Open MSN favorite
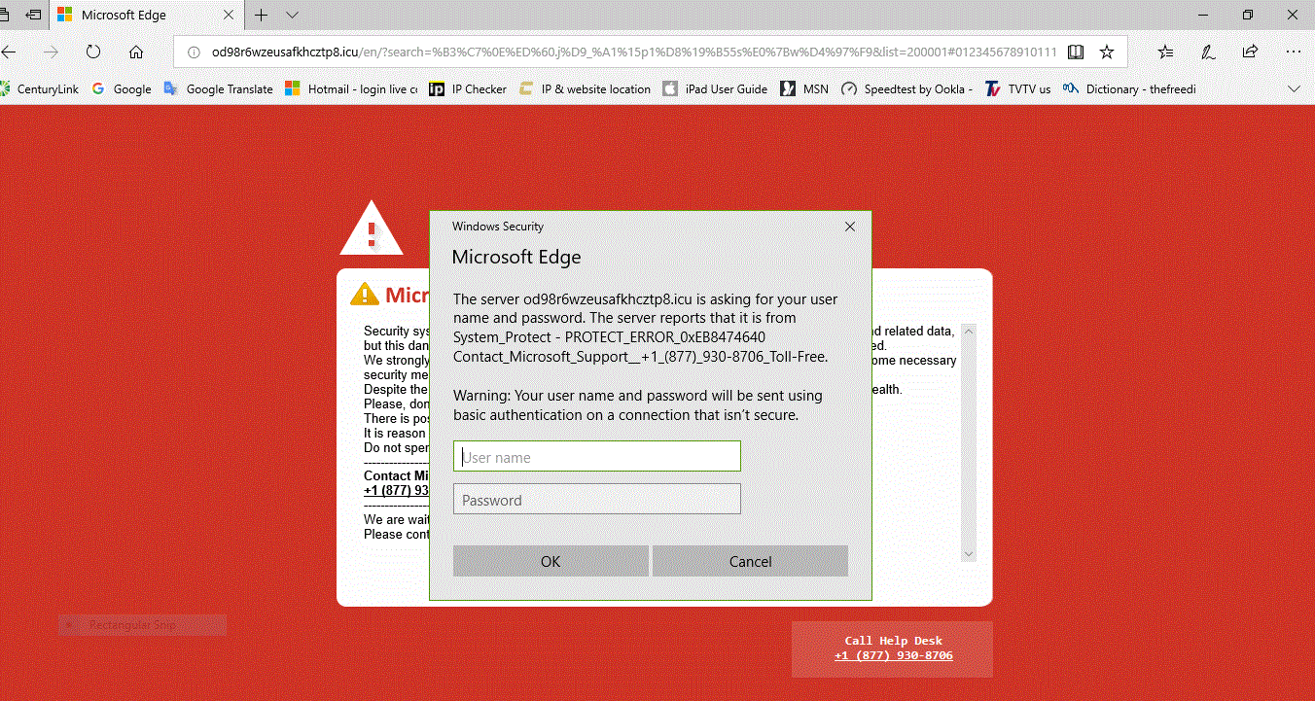This screenshot has height=701, width=1315. (804, 88)
